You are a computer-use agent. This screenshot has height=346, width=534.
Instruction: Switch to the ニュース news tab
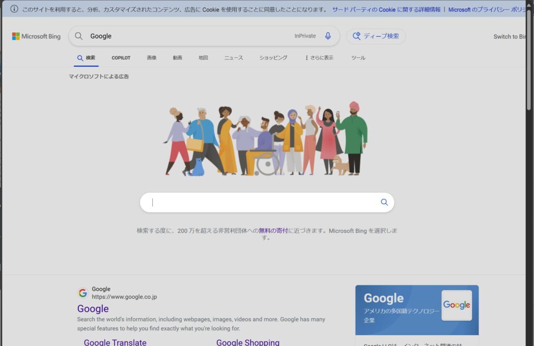coord(234,58)
